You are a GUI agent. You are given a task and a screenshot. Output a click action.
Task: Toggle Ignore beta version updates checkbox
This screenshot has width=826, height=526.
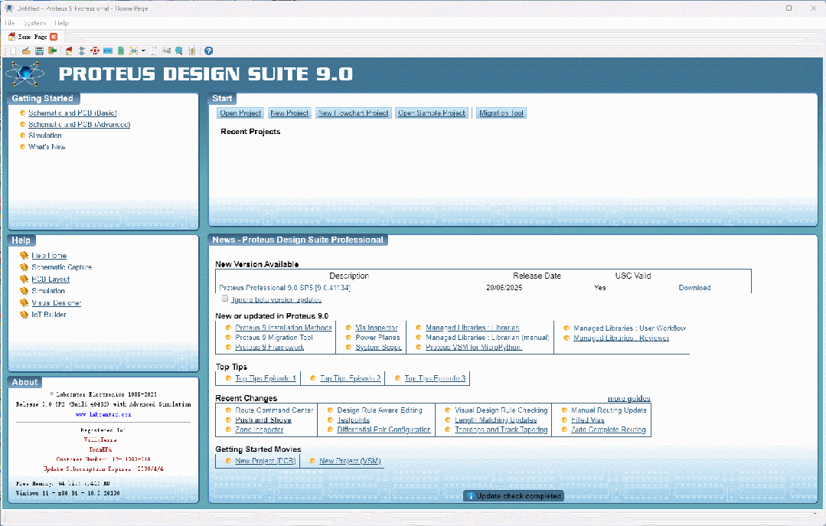click(x=225, y=299)
